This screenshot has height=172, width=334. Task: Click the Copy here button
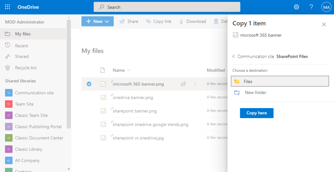257,113
